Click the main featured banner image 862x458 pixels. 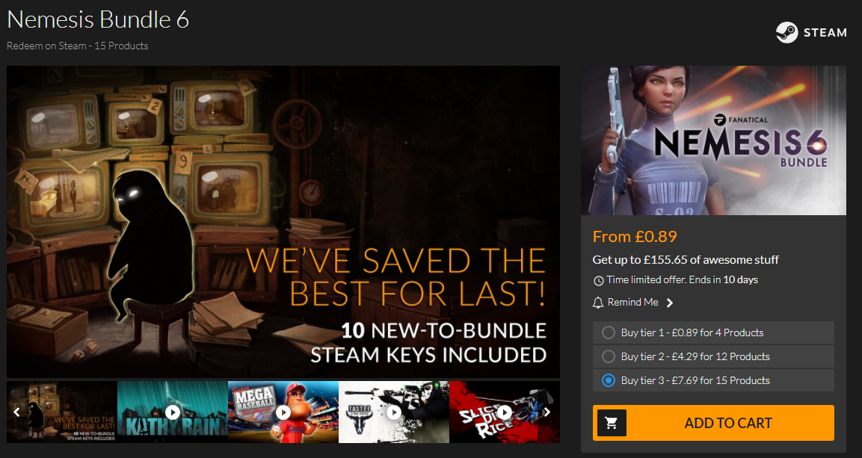coord(283,222)
